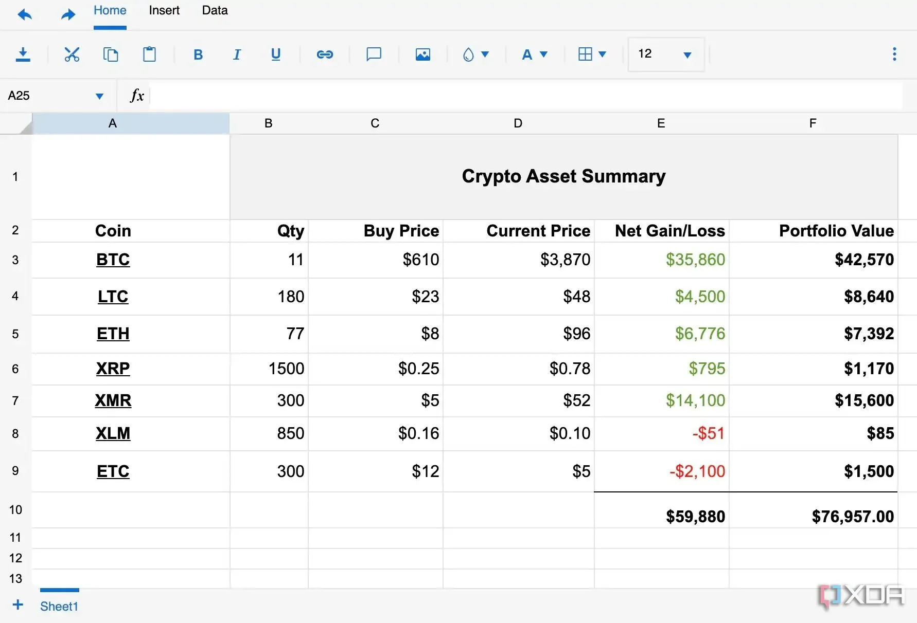
Task: Select the $35,860 cell
Action: [x=662, y=260]
